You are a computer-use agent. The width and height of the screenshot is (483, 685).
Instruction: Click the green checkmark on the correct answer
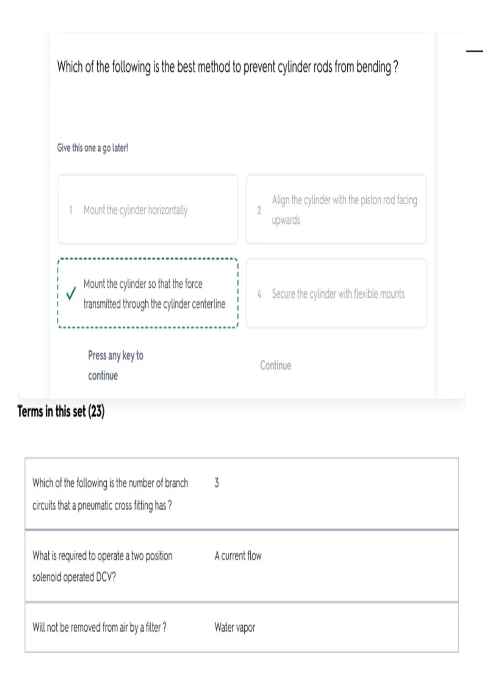71,293
